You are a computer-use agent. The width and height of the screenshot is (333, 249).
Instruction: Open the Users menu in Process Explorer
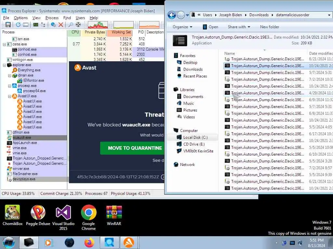coord(80,18)
